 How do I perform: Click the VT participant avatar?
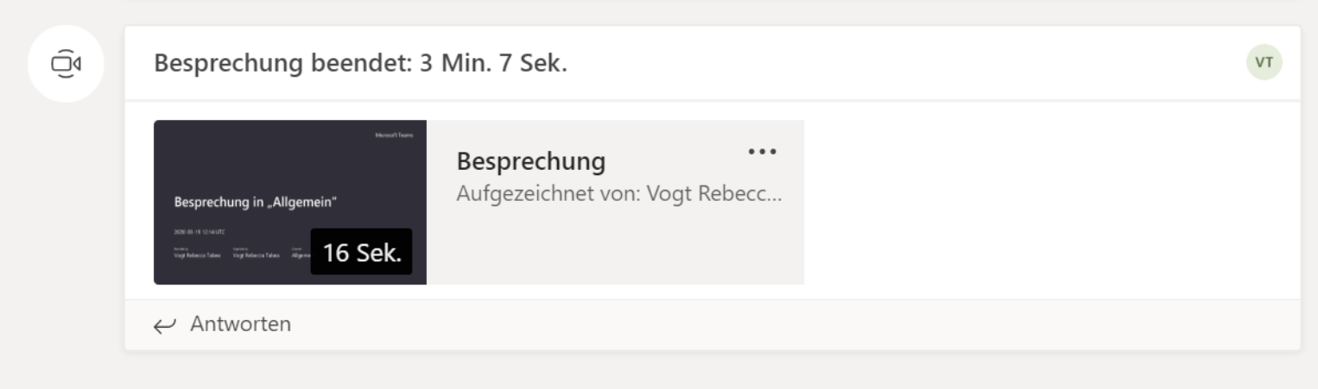(1264, 63)
